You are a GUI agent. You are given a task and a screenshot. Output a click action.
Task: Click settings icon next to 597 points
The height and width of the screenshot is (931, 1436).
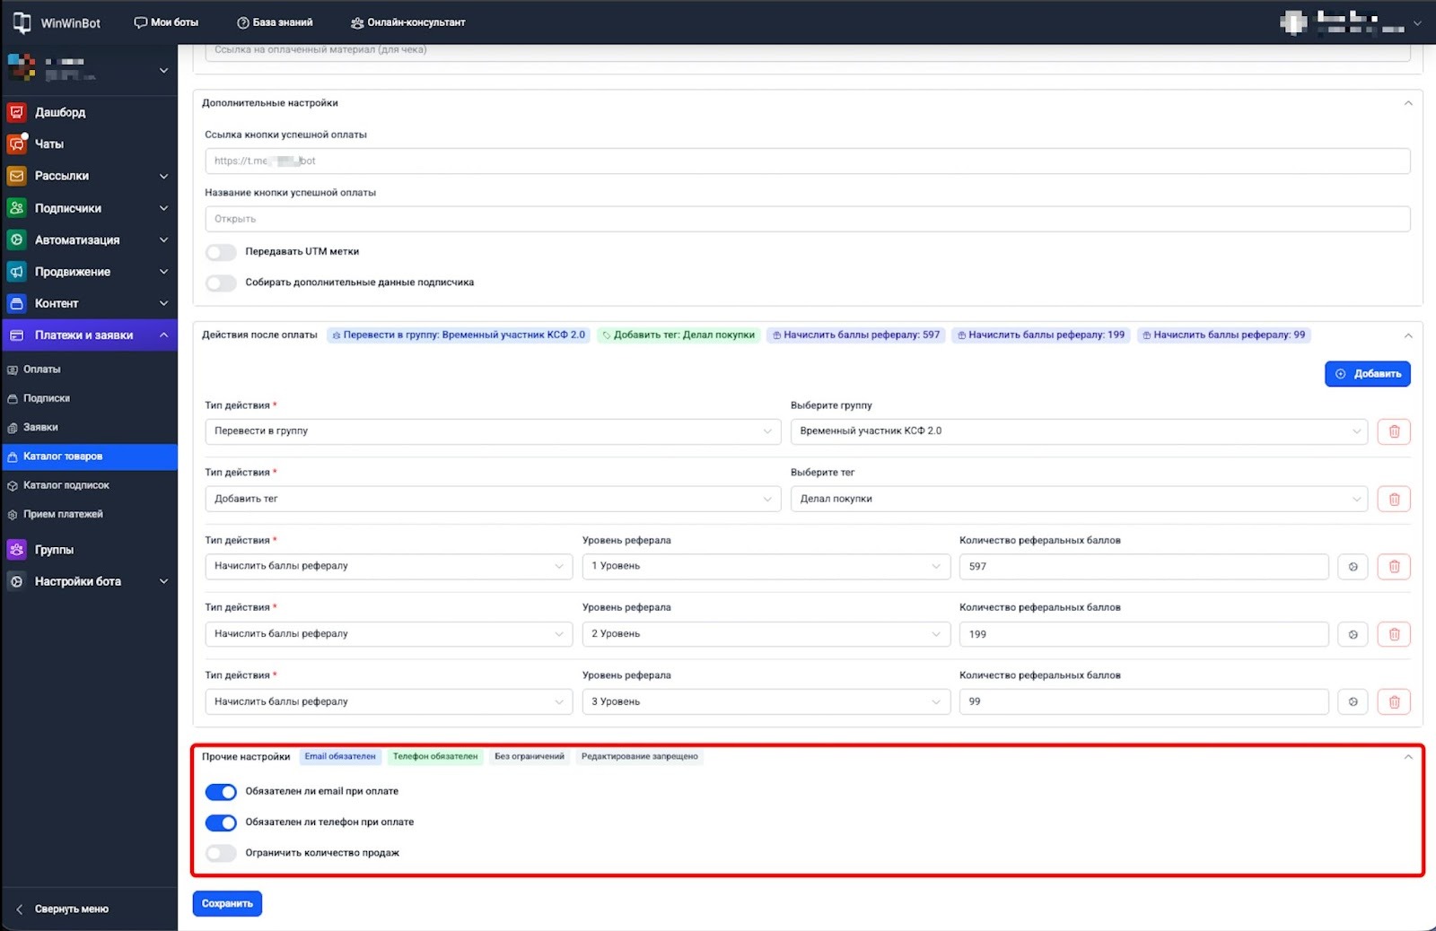pos(1353,567)
